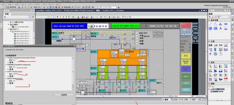Collapse the Graphics (图形) section
The height and width of the screenshot is (105, 234).
tap(209, 83)
